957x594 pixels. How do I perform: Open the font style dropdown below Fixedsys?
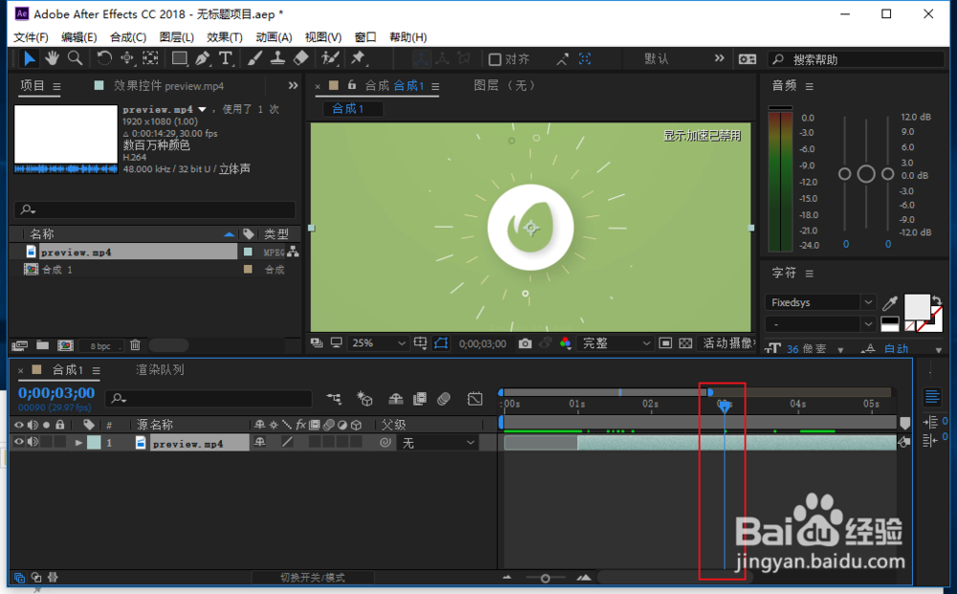pyautogui.click(x=820, y=324)
